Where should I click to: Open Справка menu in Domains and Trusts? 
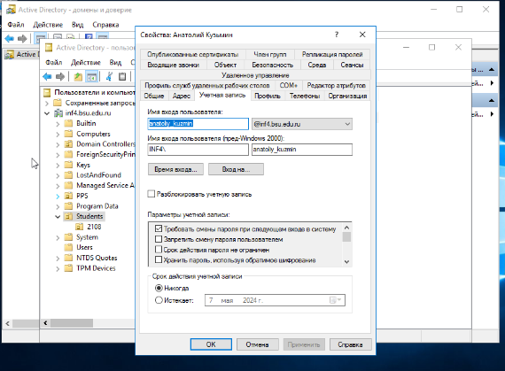click(105, 25)
